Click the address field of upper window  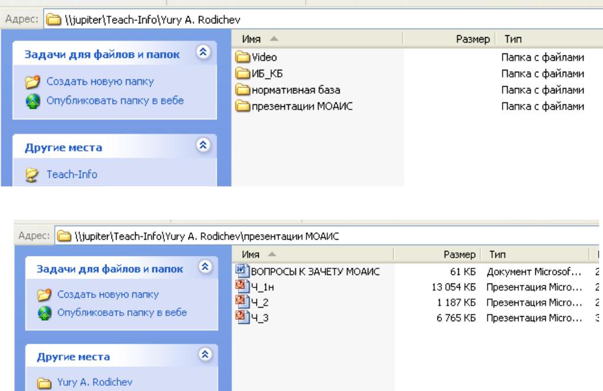point(323,20)
